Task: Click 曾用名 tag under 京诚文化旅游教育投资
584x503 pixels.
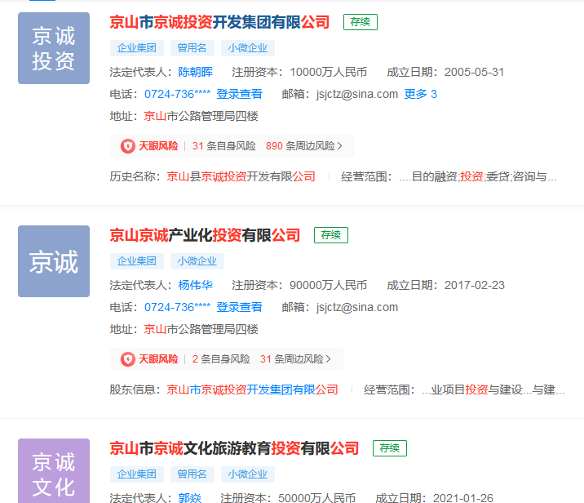Action: tap(192, 474)
